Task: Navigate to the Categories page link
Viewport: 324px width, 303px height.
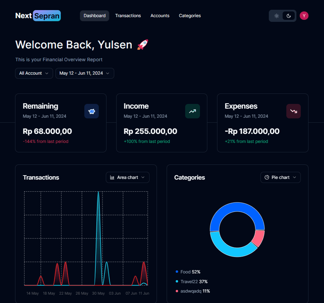Action: pyautogui.click(x=190, y=16)
